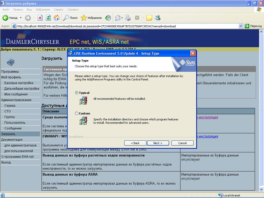
Task: Click the Windows flag logo icon
Action: pyautogui.click(x=259, y=10)
